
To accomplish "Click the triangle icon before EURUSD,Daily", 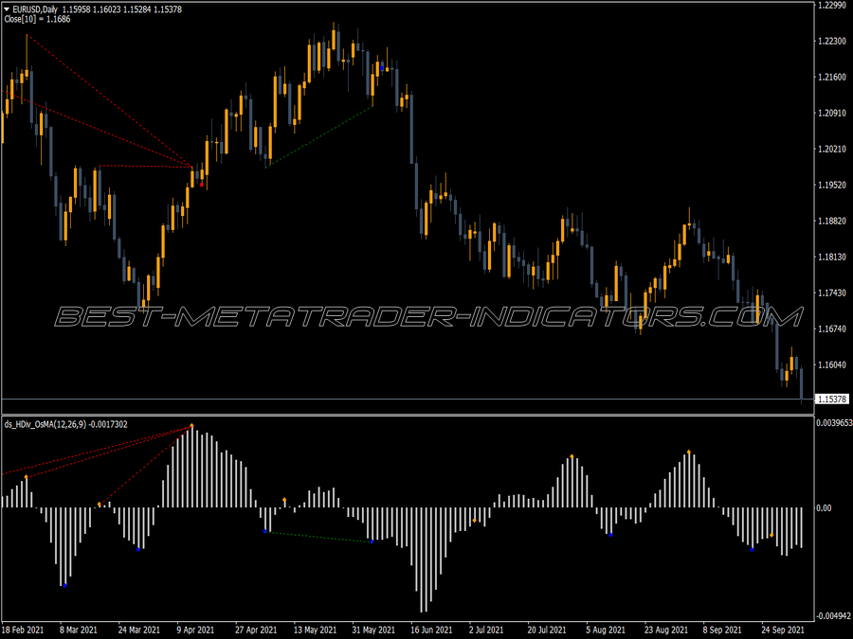I will click(7, 9).
